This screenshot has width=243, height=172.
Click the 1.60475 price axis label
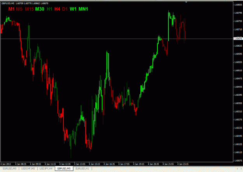[238, 79]
